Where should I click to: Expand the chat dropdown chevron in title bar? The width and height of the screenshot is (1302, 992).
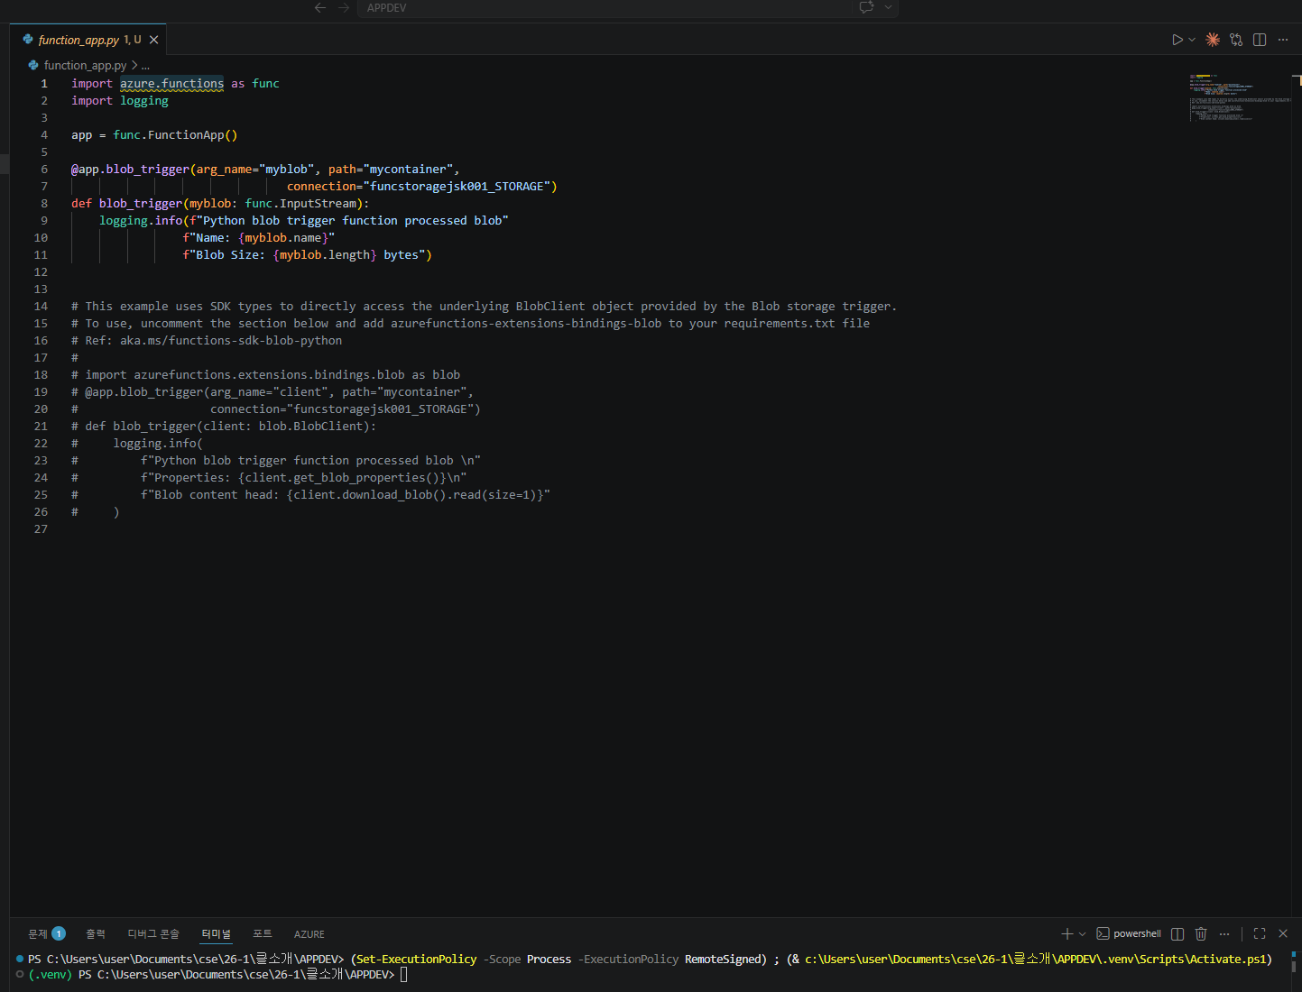pyautogui.click(x=888, y=7)
